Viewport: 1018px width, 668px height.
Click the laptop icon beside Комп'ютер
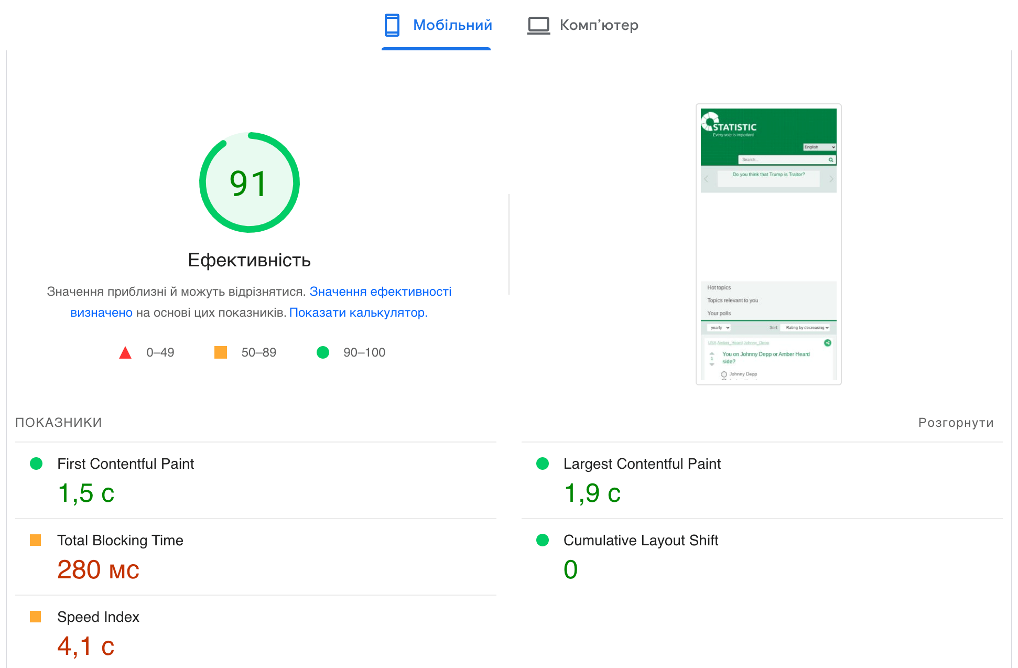tap(539, 24)
